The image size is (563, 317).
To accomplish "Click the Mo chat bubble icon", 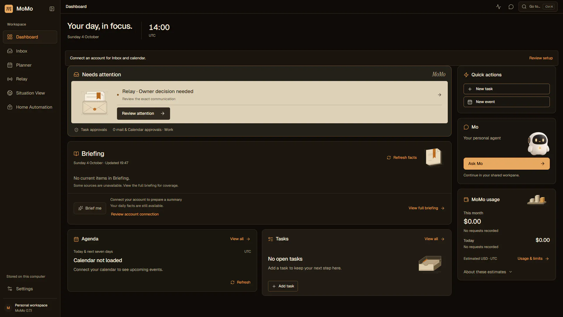I will click(x=466, y=127).
